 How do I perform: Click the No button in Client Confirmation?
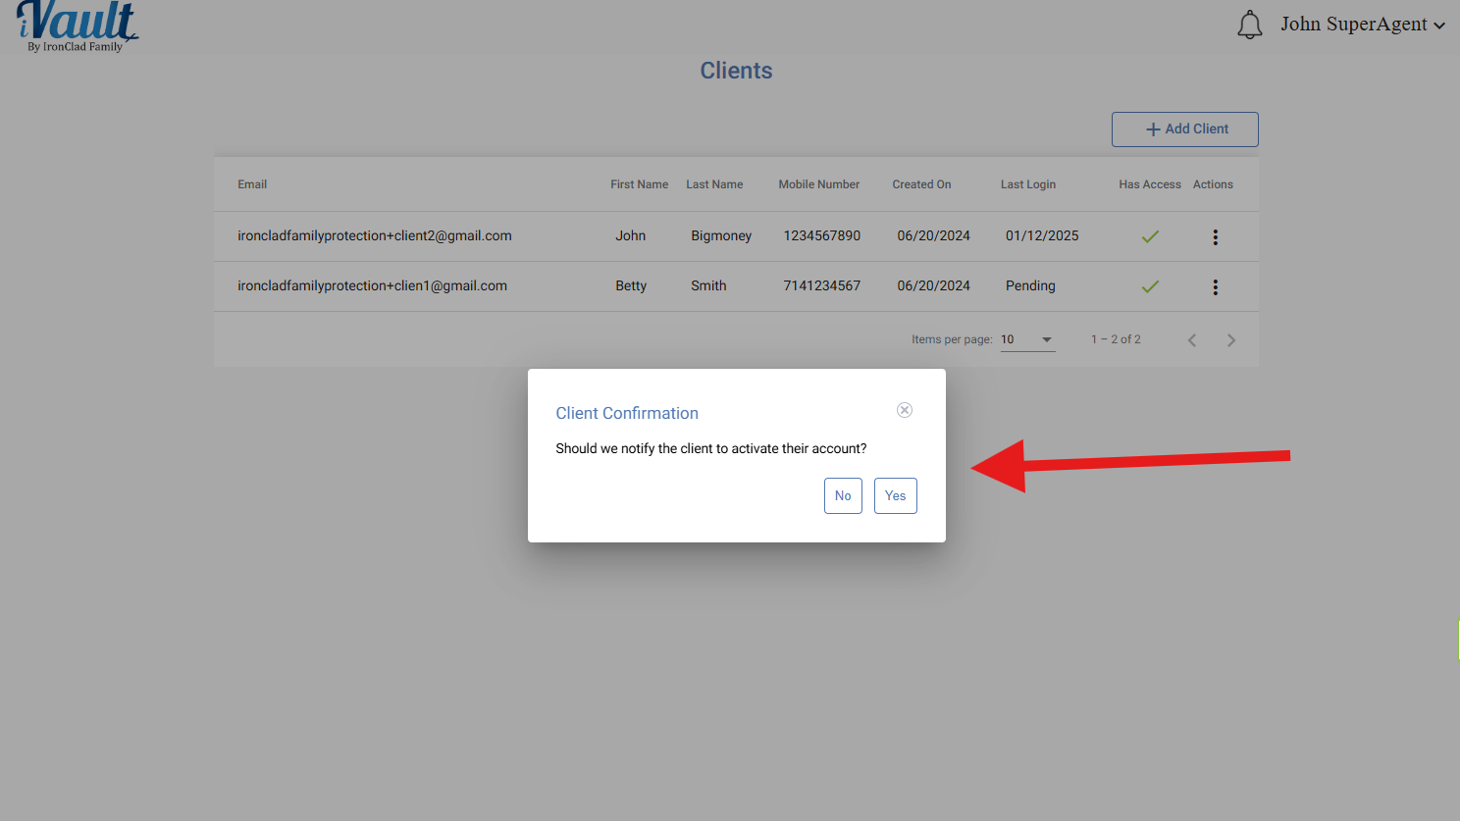843,495
